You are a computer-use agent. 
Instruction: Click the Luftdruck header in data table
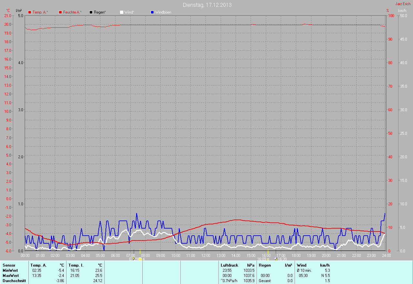point(229,265)
